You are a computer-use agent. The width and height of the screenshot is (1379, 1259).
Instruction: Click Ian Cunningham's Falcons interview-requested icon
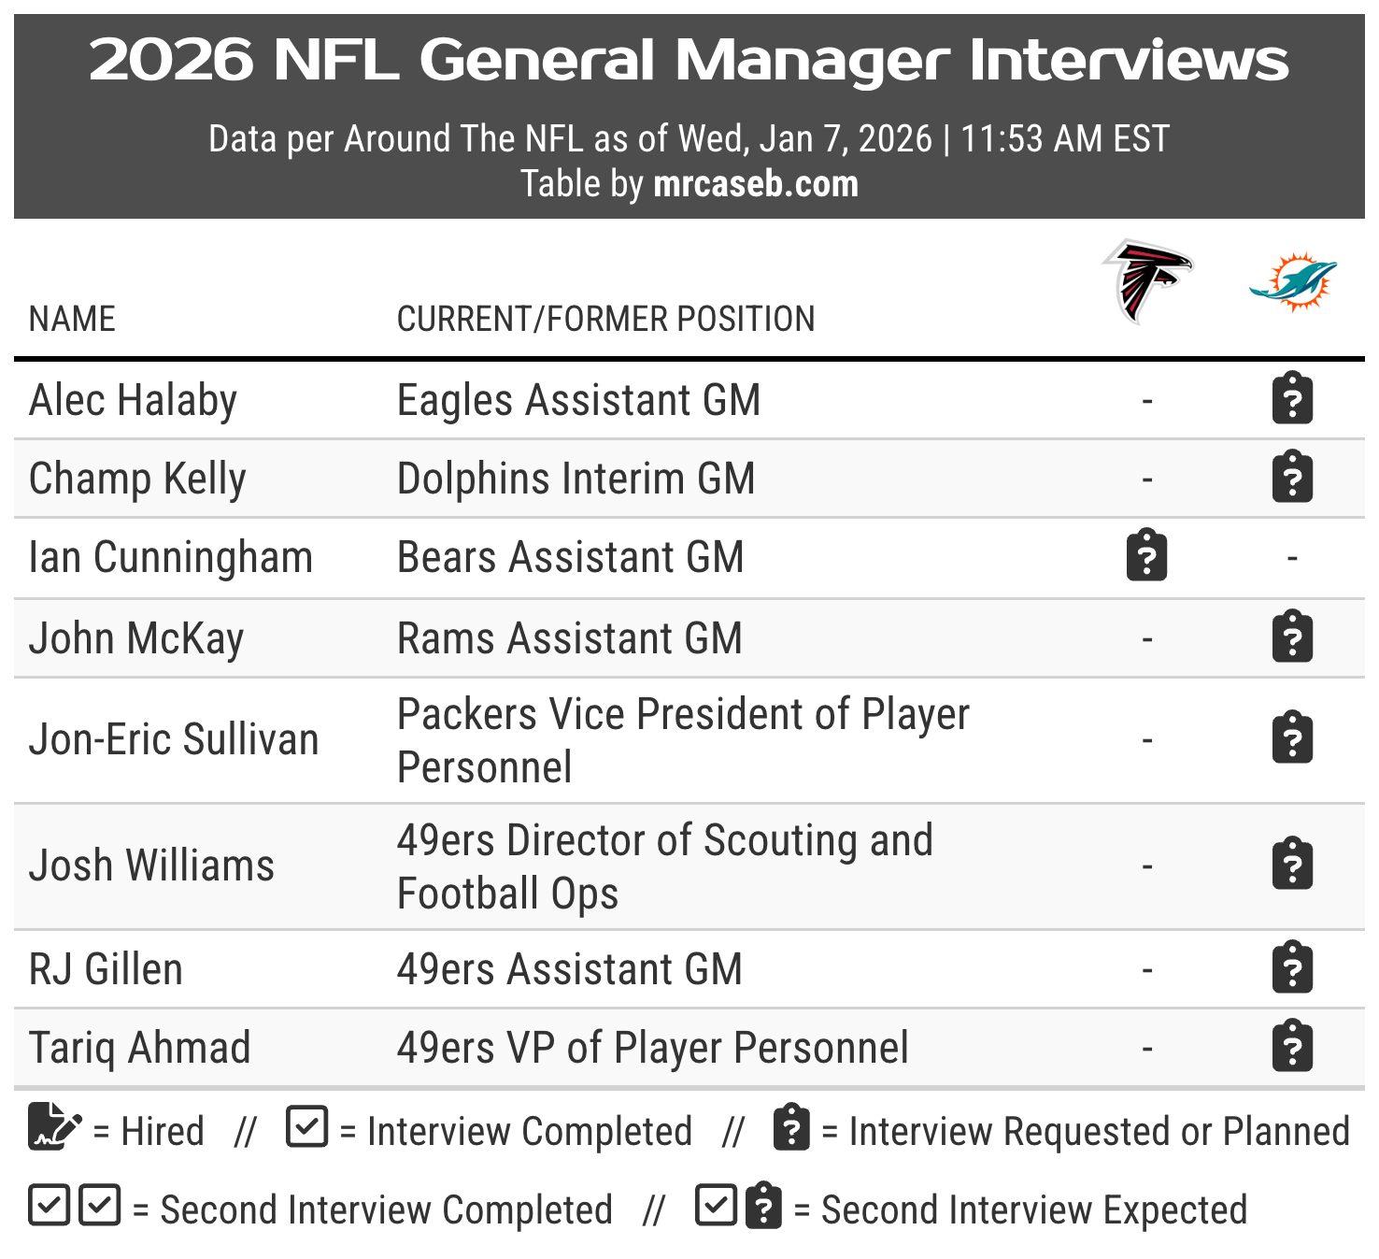click(x=1147, y=556)
